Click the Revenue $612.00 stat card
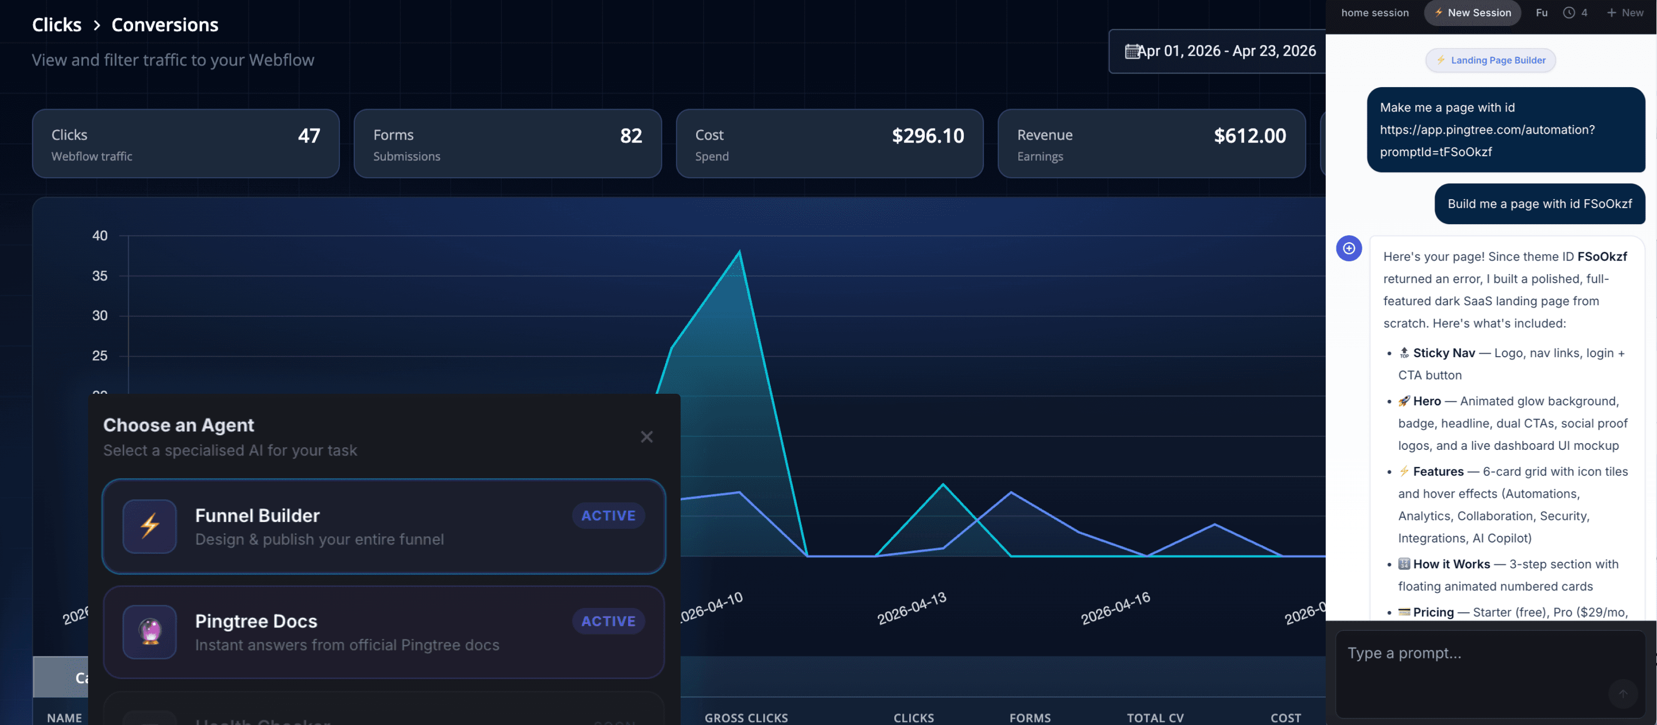The height and width of the screenshot is (725, 1657). coord(1152,144)
